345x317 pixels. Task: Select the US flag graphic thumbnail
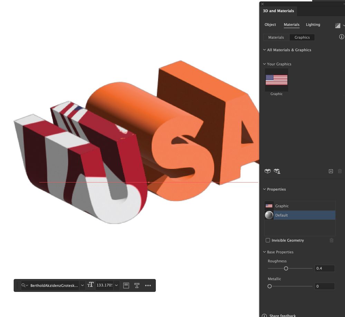276,80
